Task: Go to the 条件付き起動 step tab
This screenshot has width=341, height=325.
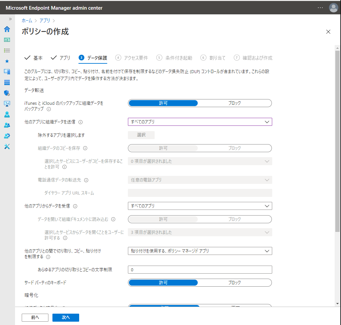Action: [x=174, y=58]
